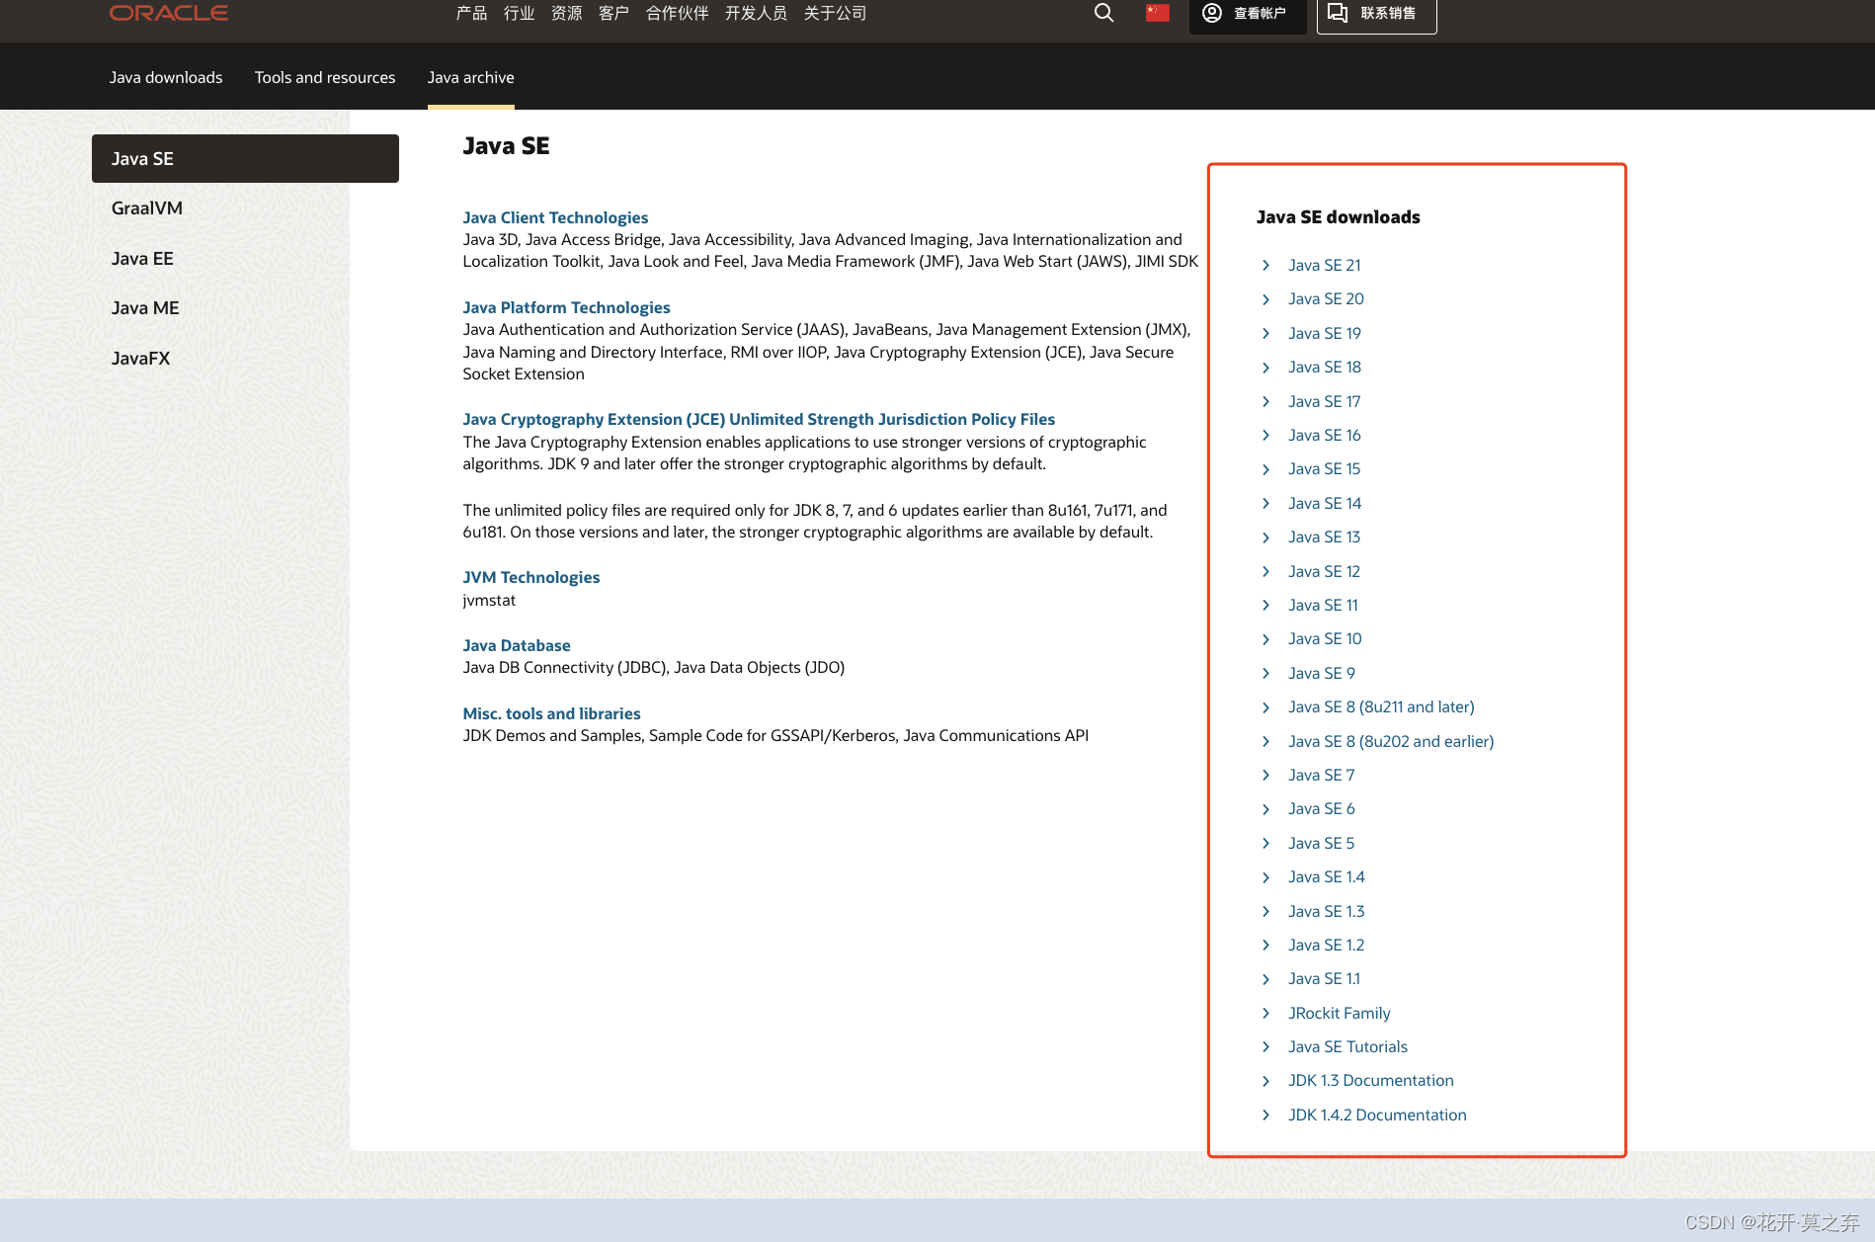1875x1242 pixels.
Task: Open the Java SE Tutorials link
Action: (x=1348, y=1046)
